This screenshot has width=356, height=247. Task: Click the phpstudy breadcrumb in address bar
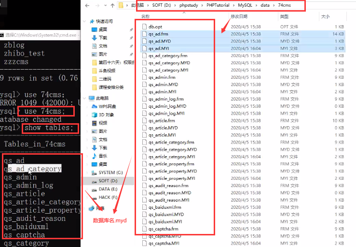coord(180,5)
